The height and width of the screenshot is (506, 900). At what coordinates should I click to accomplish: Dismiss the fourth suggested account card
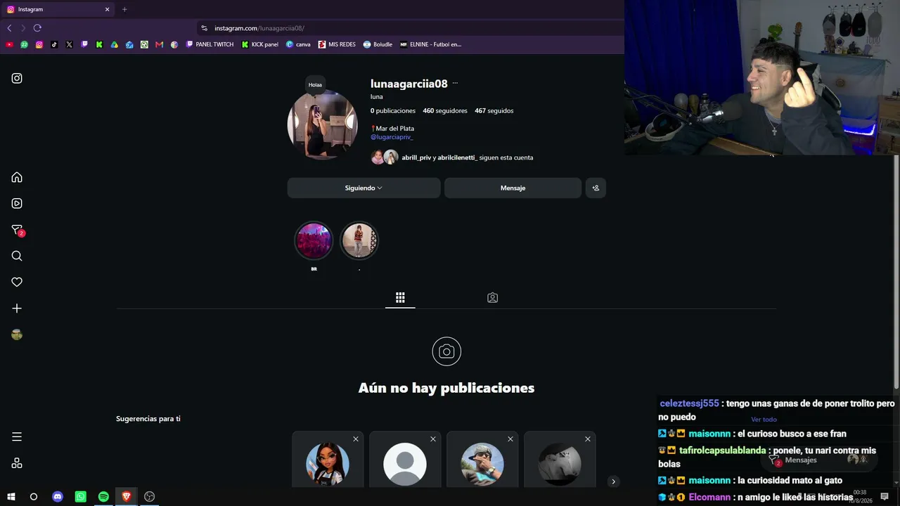click(x=588, y=439)
